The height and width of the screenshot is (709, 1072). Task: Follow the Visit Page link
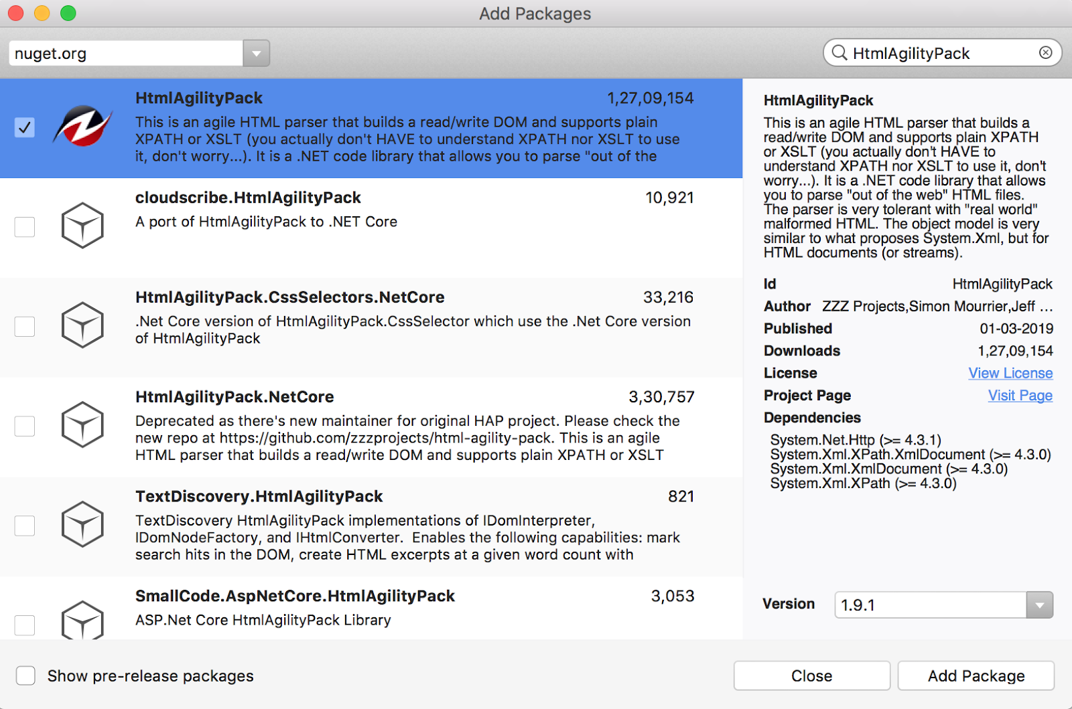(x=1020, y=396)
